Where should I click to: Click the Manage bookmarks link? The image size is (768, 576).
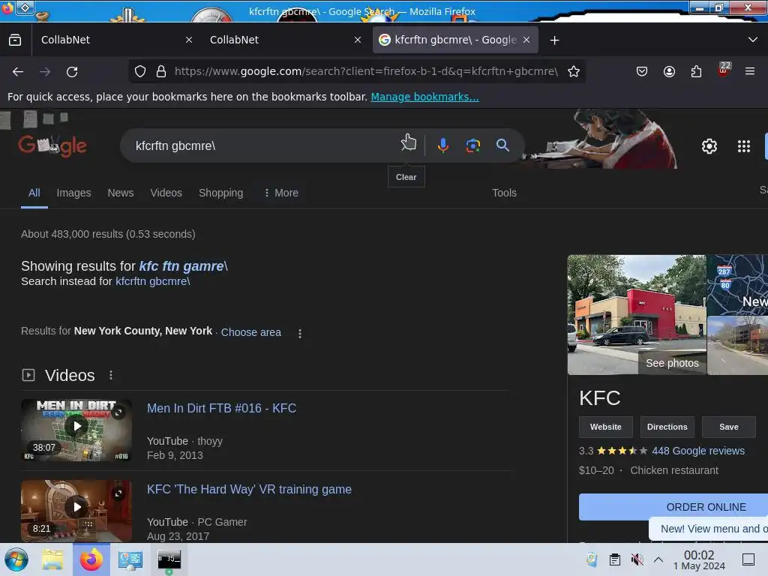pos(424,97)
